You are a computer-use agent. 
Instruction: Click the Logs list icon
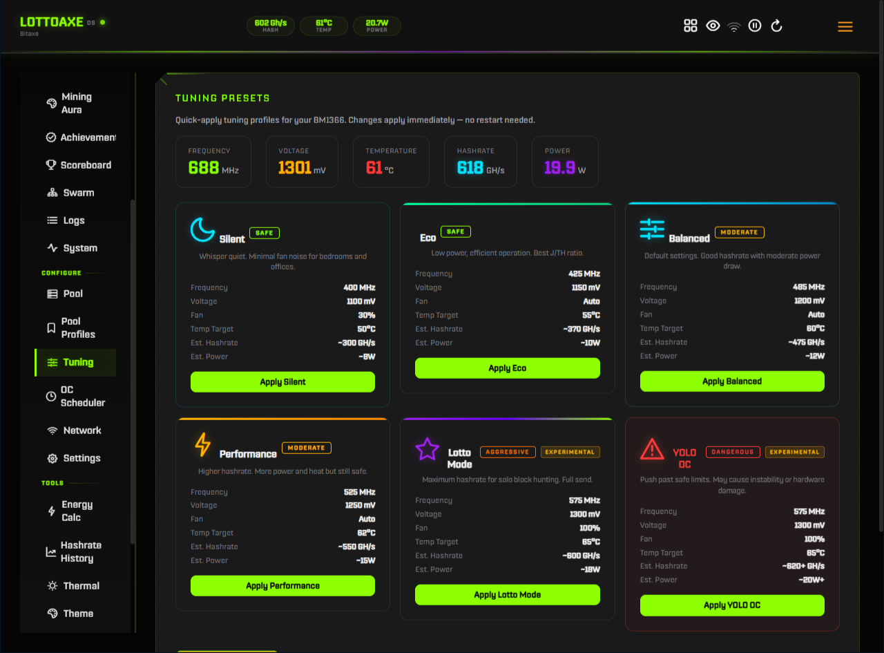(x=52, y=220)
